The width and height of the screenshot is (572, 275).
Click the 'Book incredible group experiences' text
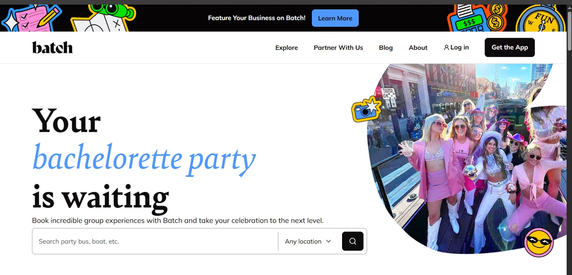pyautogui.click(x=178, y=221)
